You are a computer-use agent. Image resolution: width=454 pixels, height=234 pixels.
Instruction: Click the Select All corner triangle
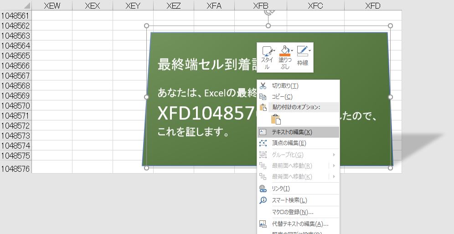point(26,5)
